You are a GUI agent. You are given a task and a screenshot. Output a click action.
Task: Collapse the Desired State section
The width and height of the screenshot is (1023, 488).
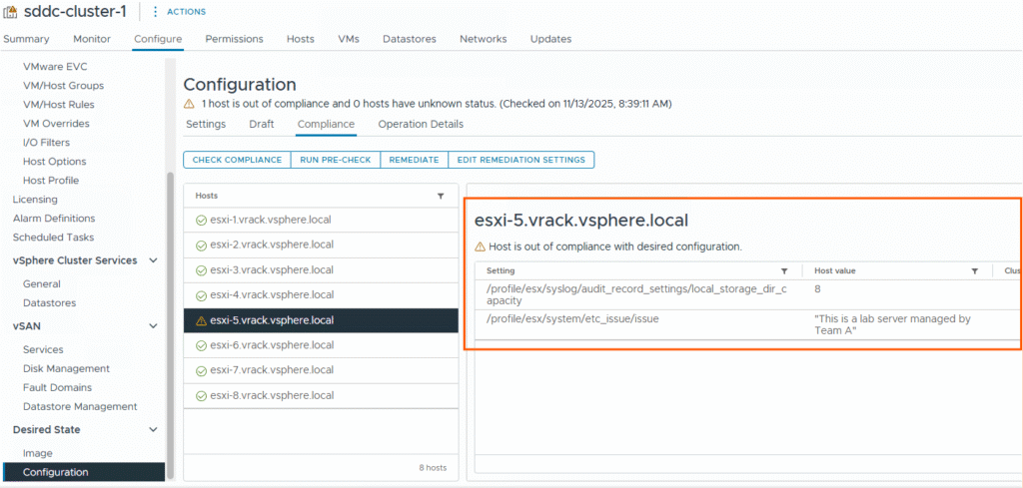pyautogui.click(x=153, y=430)
